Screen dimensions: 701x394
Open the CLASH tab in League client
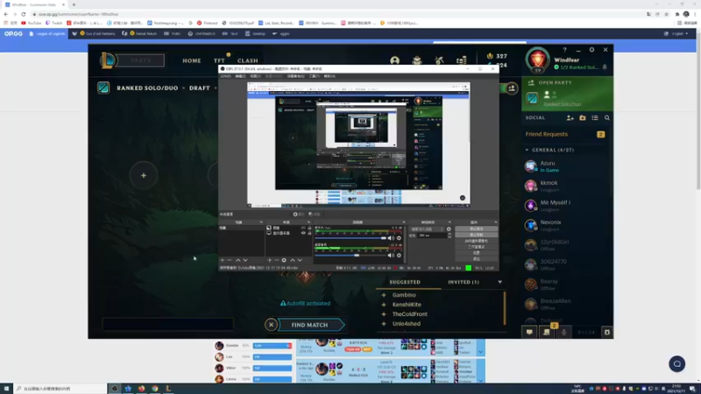point(248,60)
